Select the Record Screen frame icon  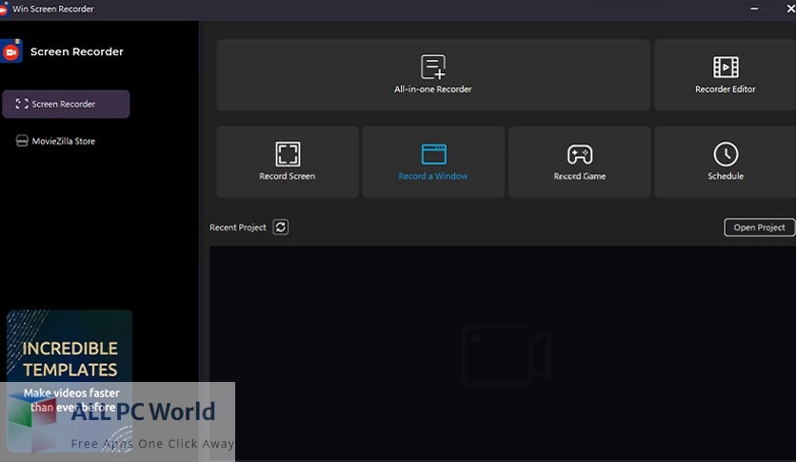coord(288,154)
